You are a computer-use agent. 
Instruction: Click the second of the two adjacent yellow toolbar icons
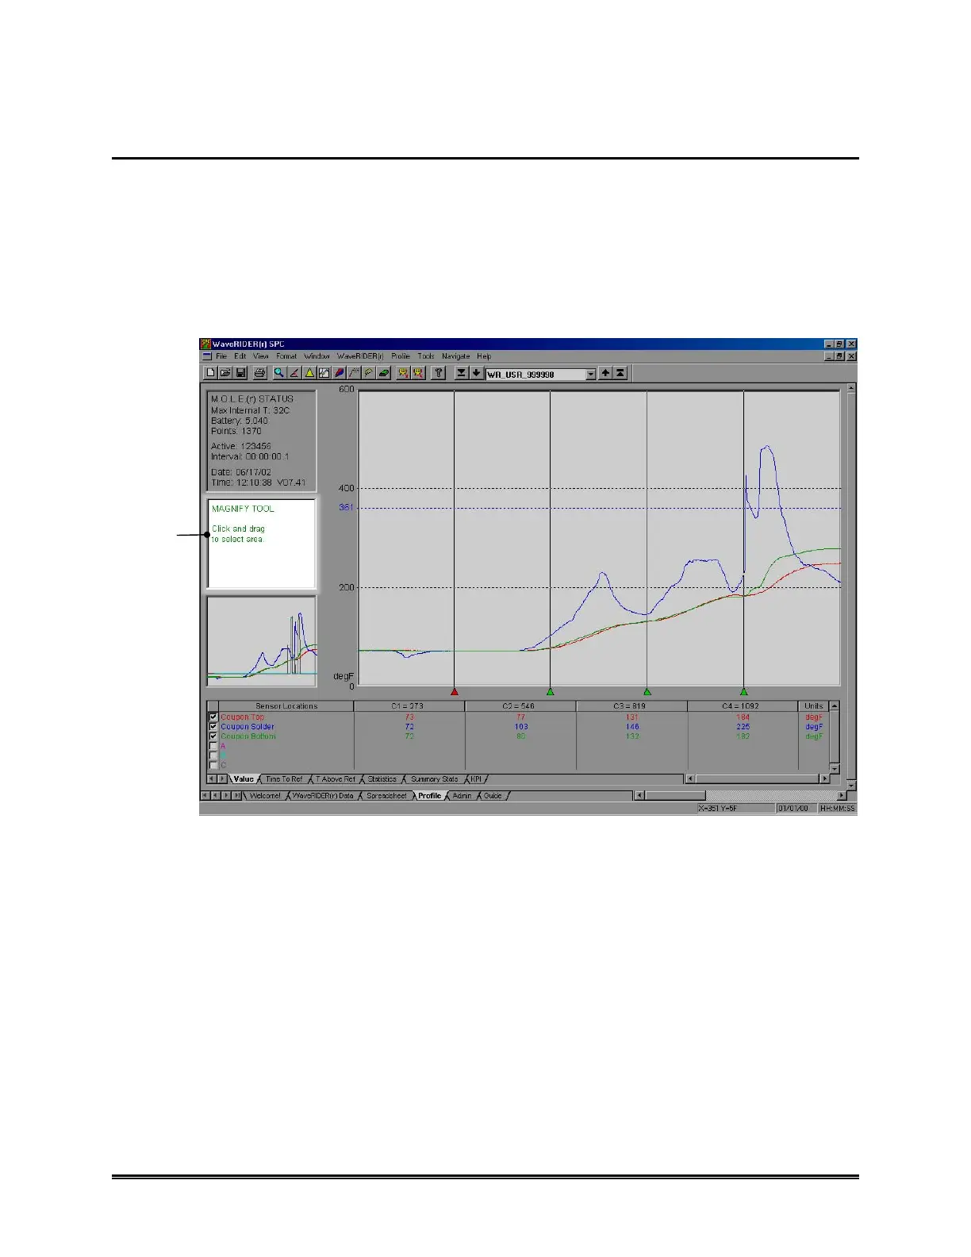click(418, 373)
